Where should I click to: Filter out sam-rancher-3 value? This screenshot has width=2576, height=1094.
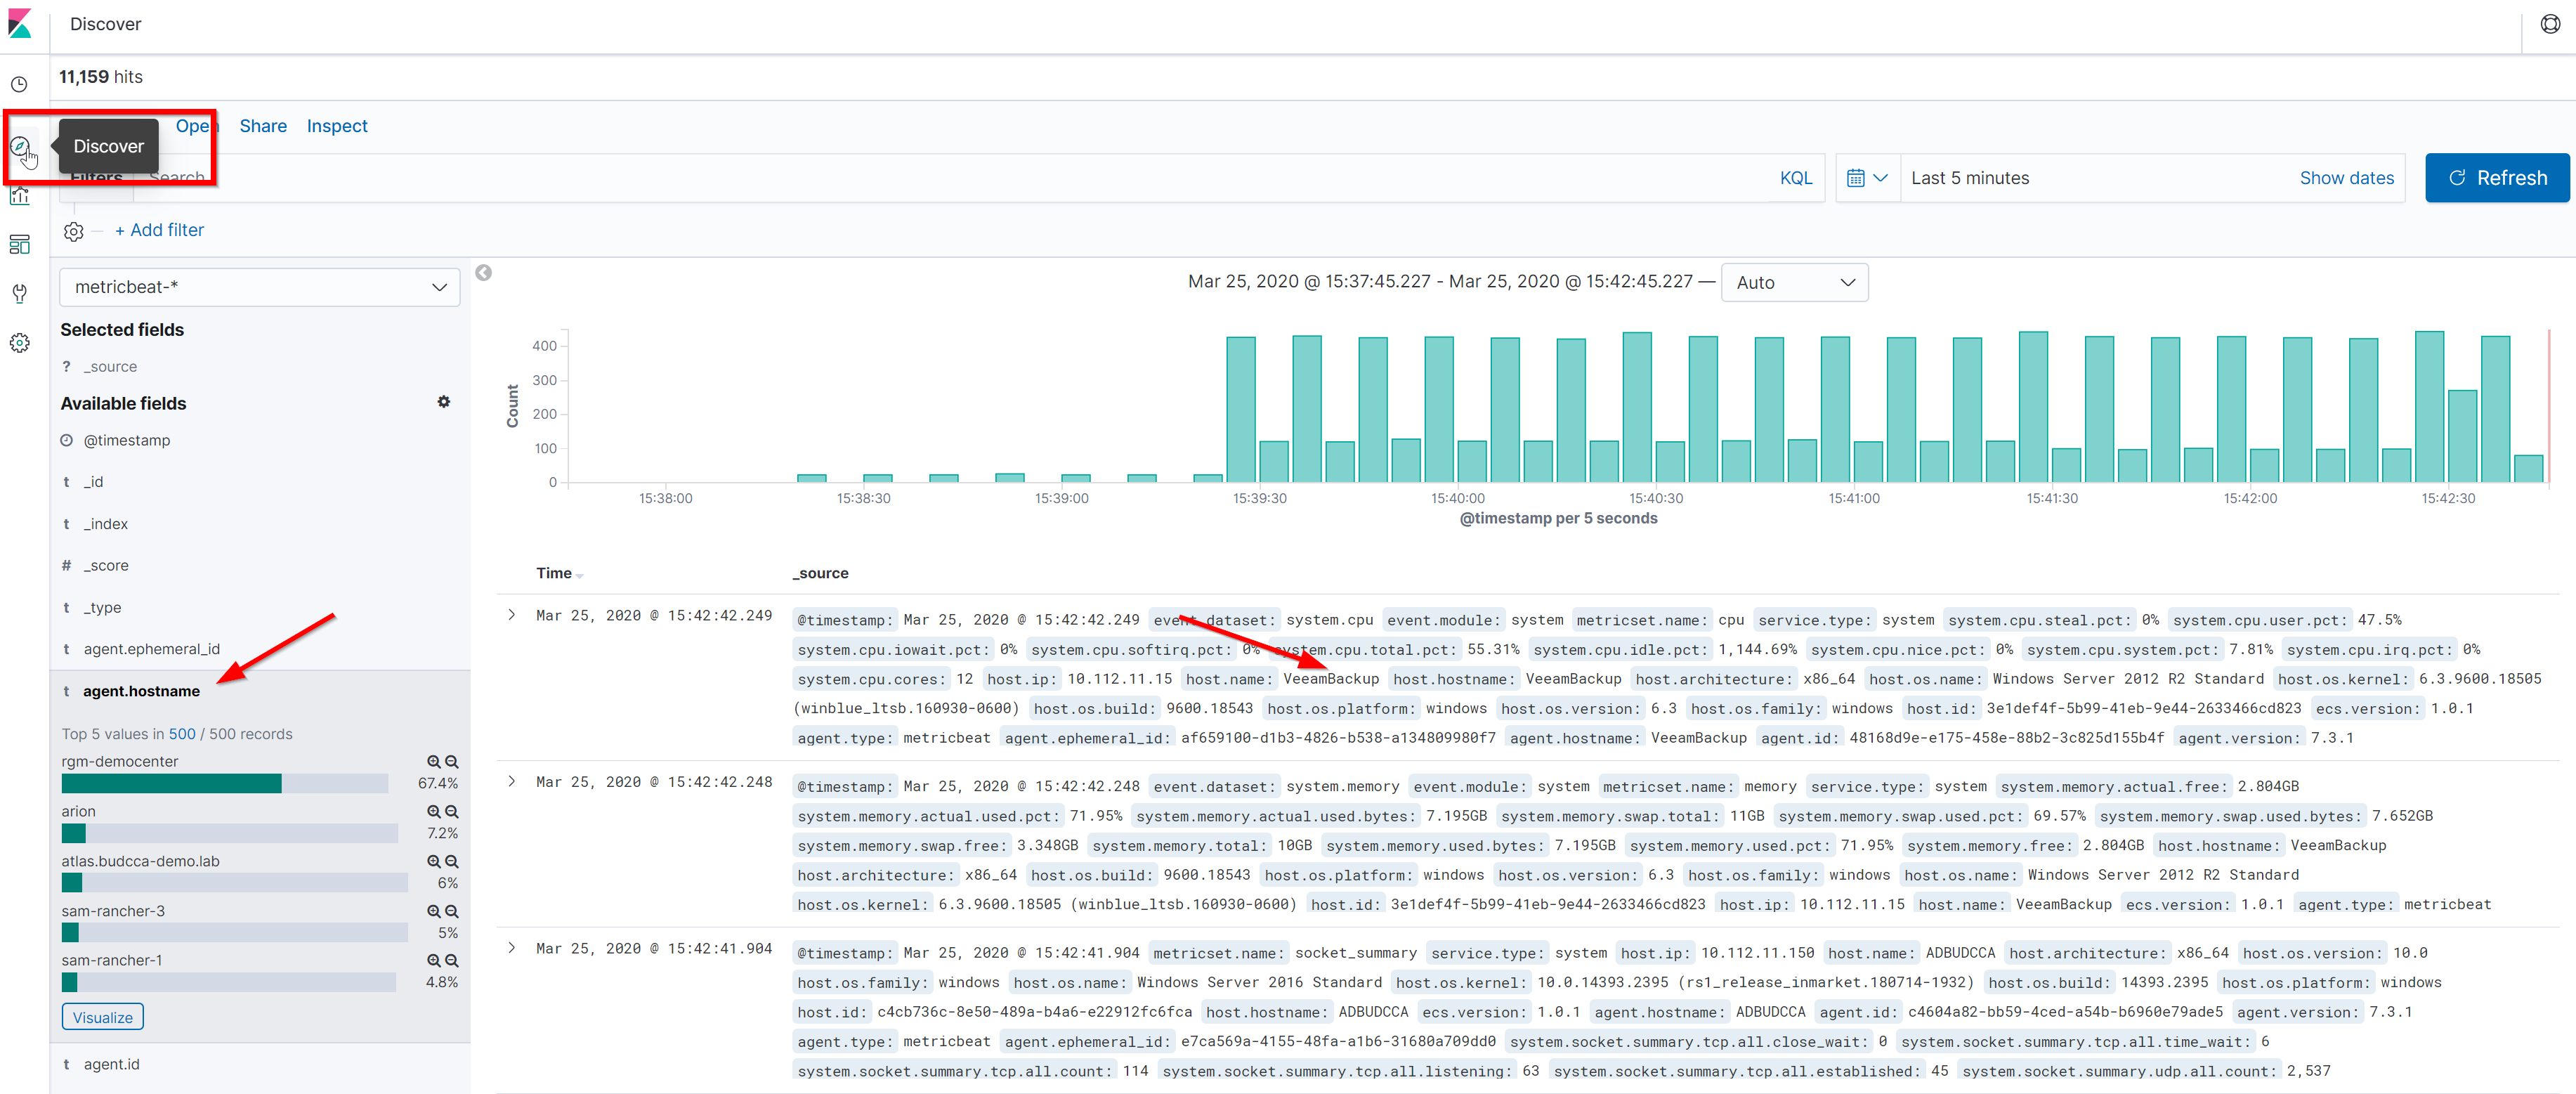point(452,911)
